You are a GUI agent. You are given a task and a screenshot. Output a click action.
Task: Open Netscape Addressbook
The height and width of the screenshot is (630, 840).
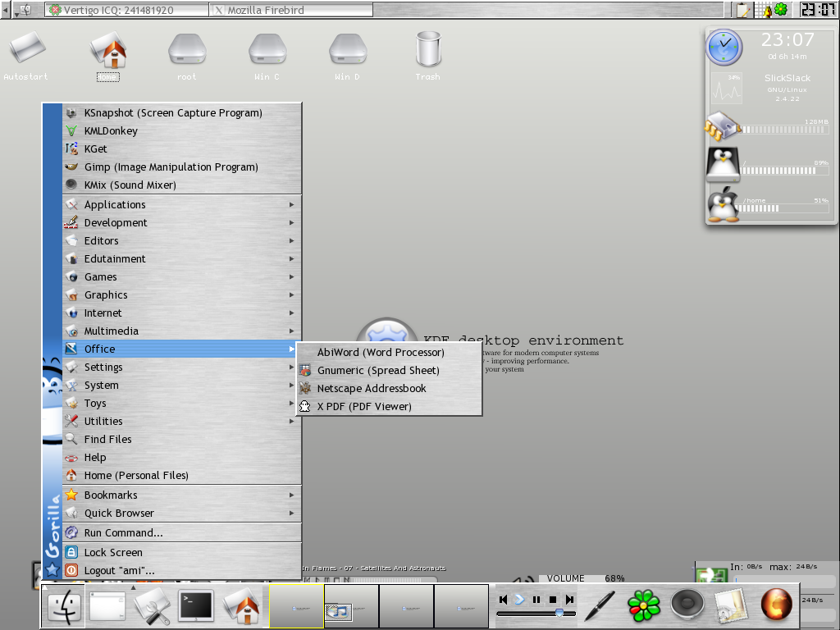tap(390, 388)
